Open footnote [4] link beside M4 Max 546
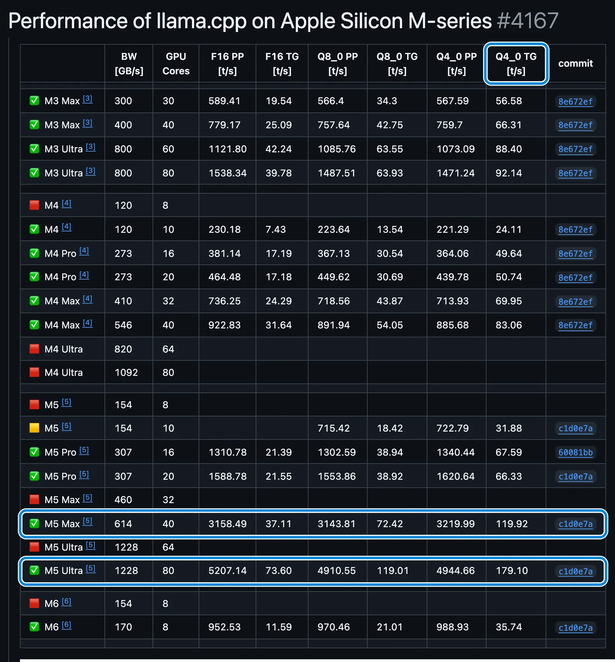The image size is (615, 662). [88, 323]
